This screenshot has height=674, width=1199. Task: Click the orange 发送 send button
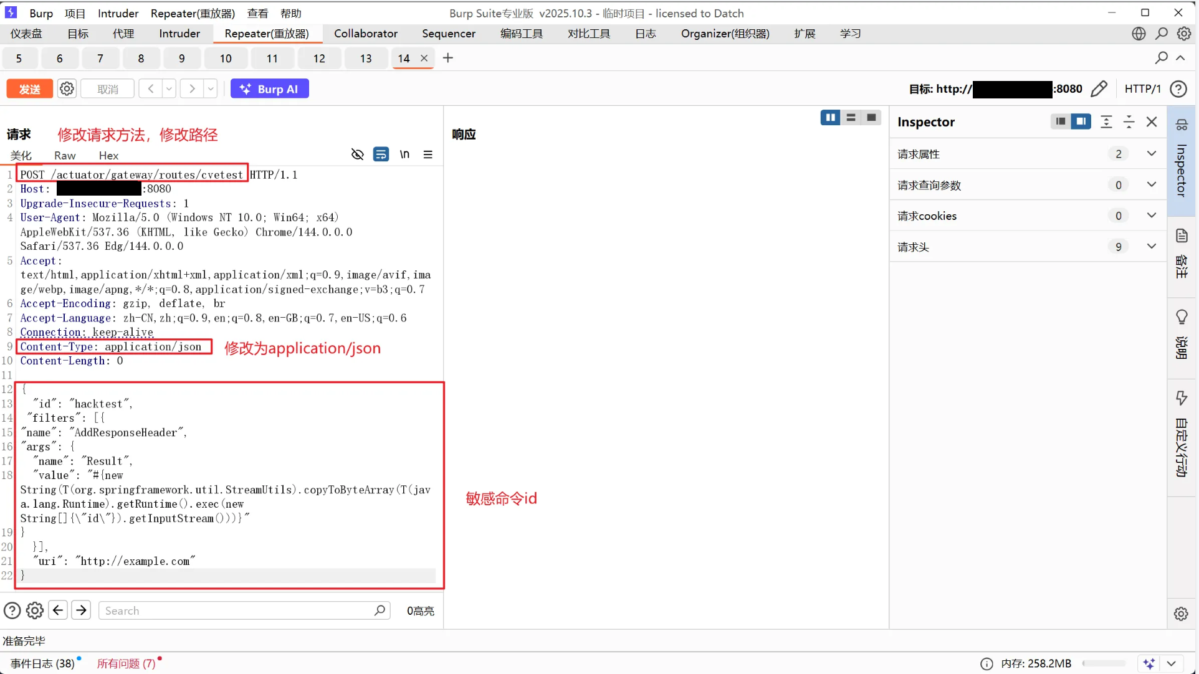pyautogui.click(x=29, y=89)
